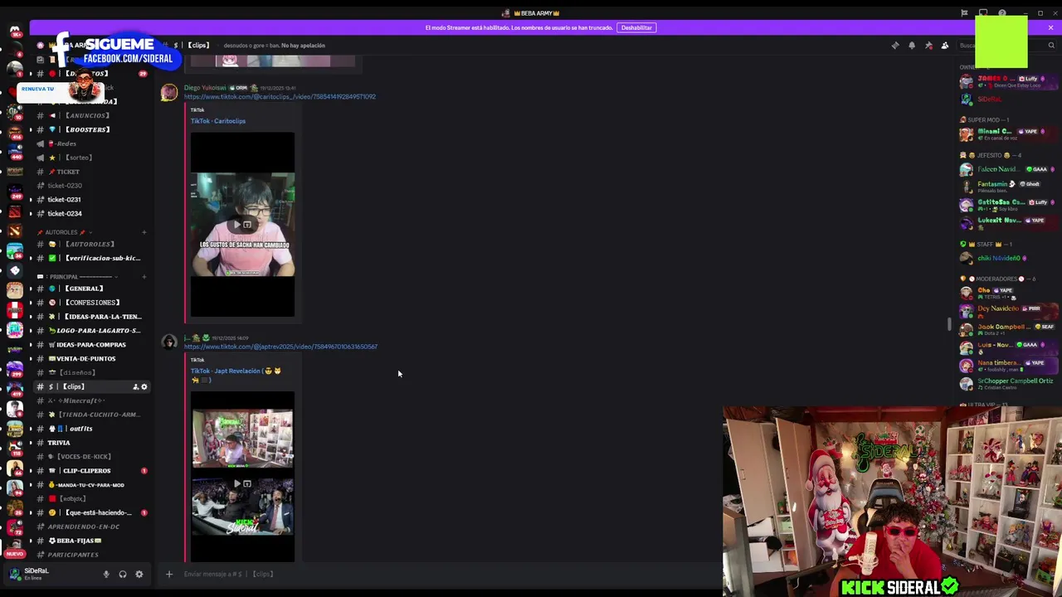Click plus attachment button in message bar
1062x597 pixels.
click(x=169, y=574)
